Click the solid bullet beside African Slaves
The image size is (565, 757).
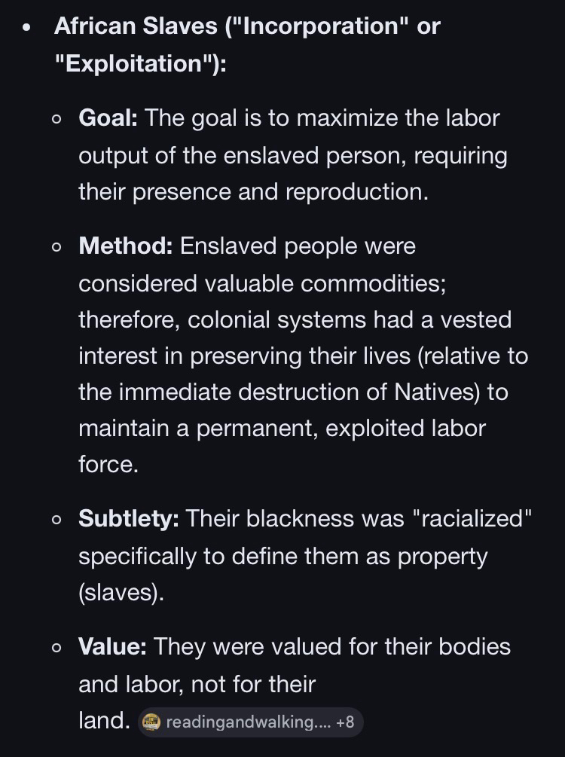click(x=27, y=28)
